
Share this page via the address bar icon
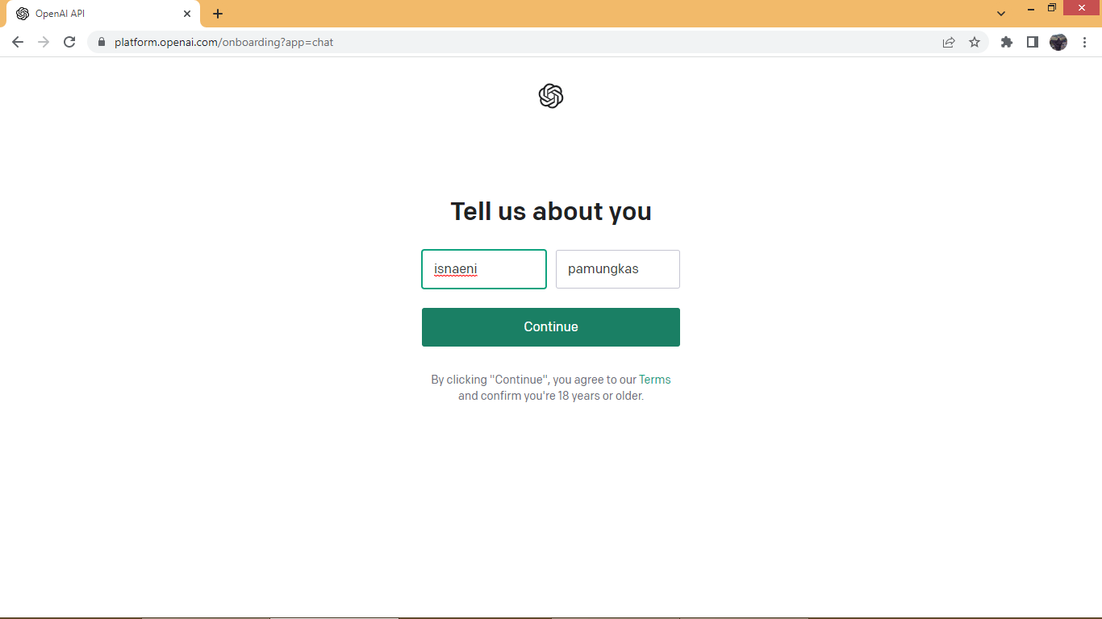click(x=949, y=42)
